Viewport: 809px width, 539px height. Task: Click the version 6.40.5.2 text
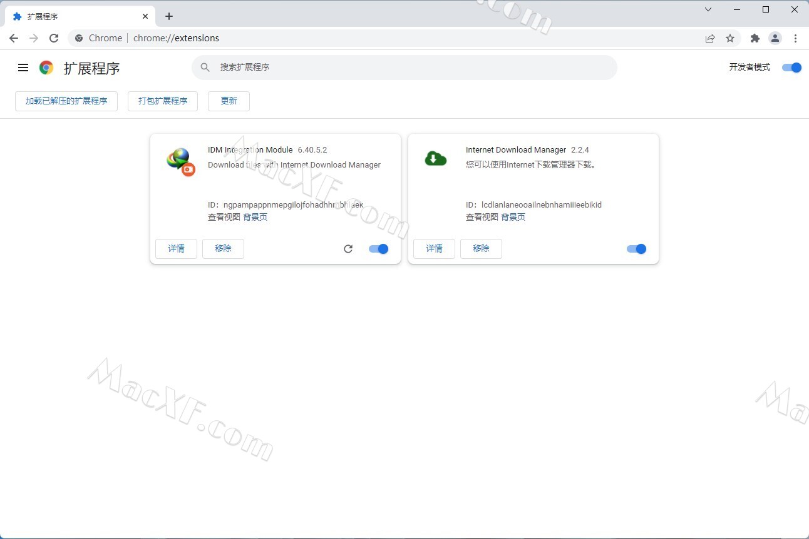(312, 150)
